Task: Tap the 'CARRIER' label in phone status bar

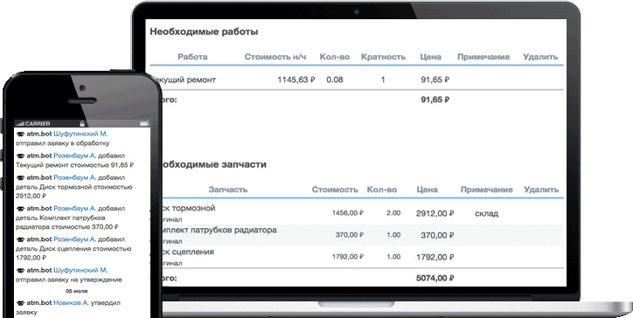Action: click(38, 123)
